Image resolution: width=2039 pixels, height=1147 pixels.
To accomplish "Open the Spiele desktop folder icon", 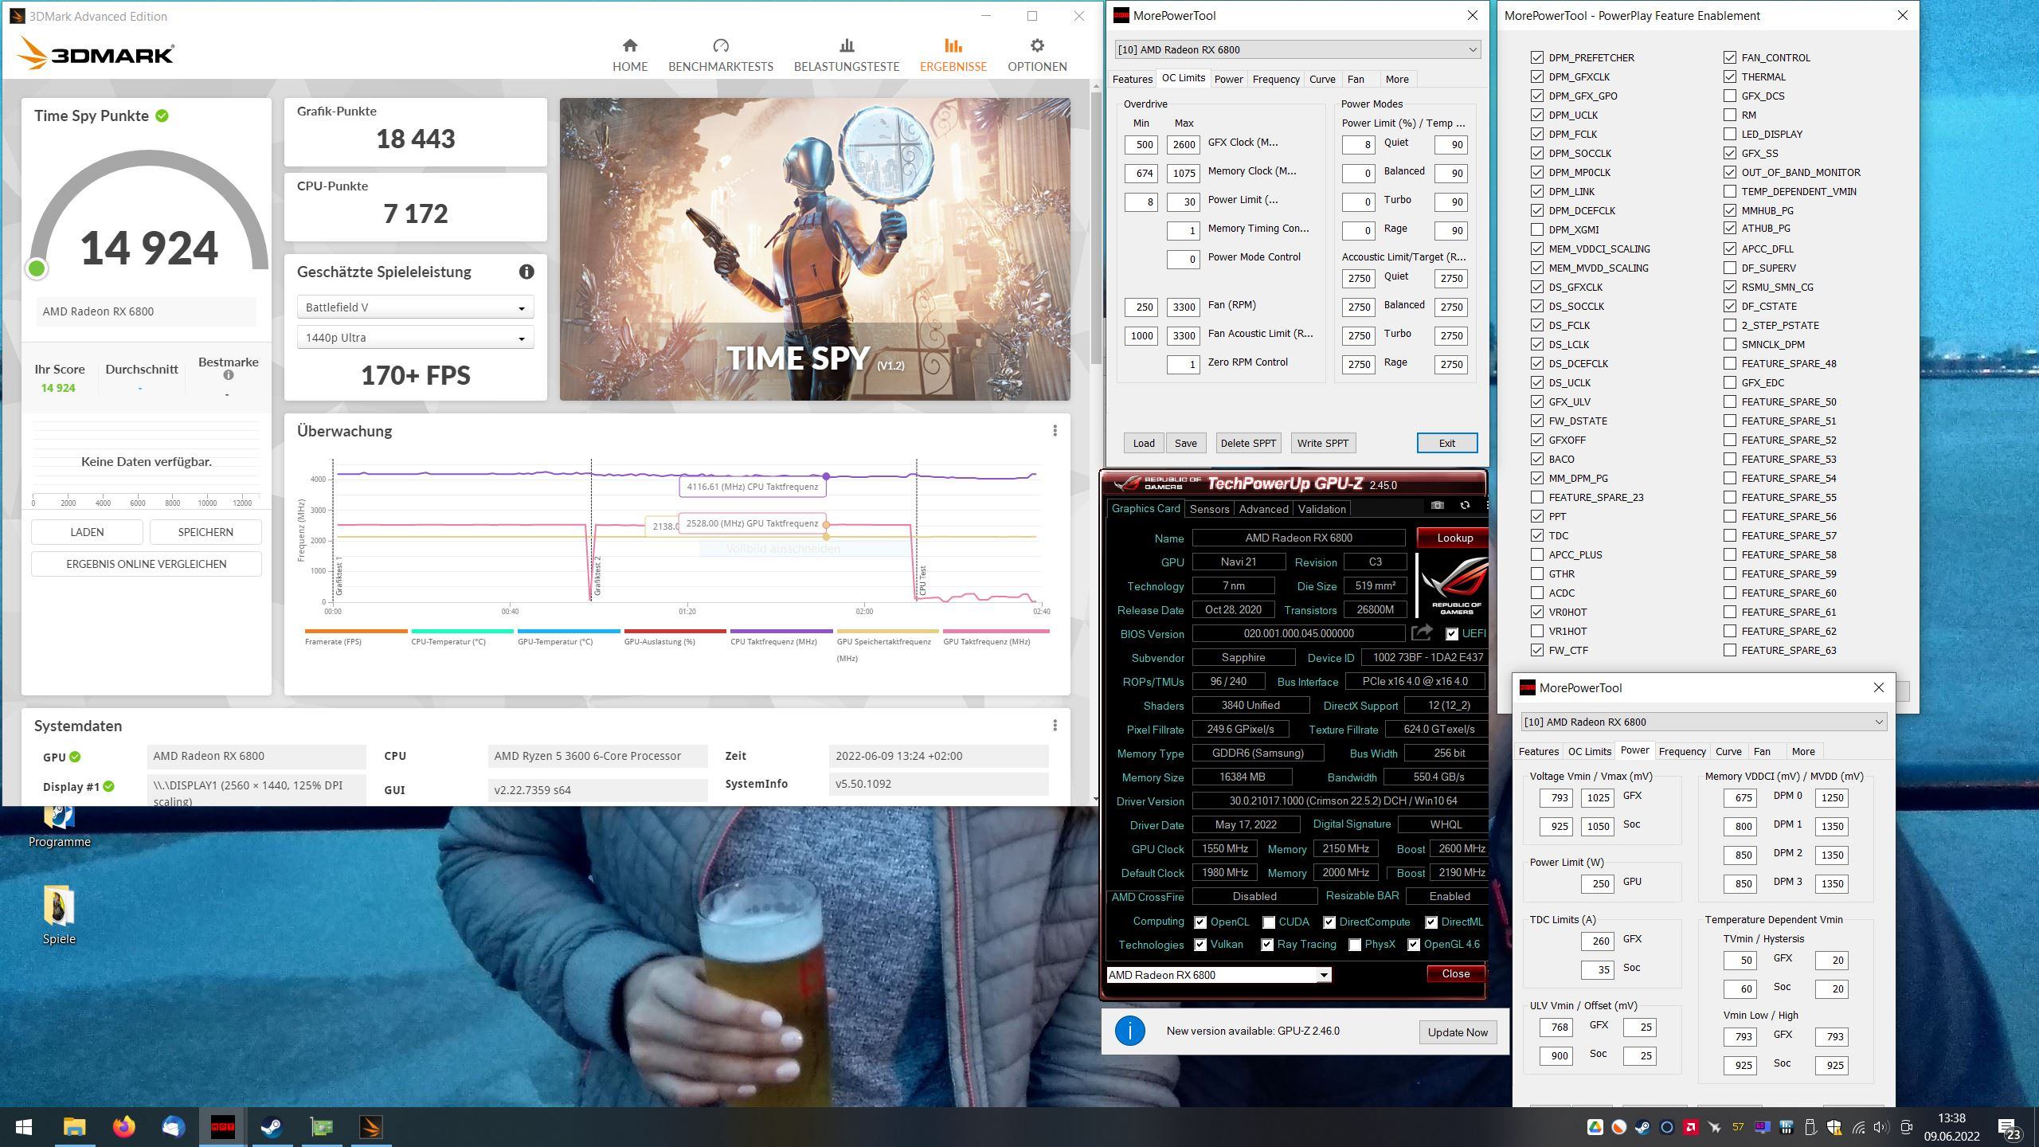I will pyautogui.click(x=59, y=906).
